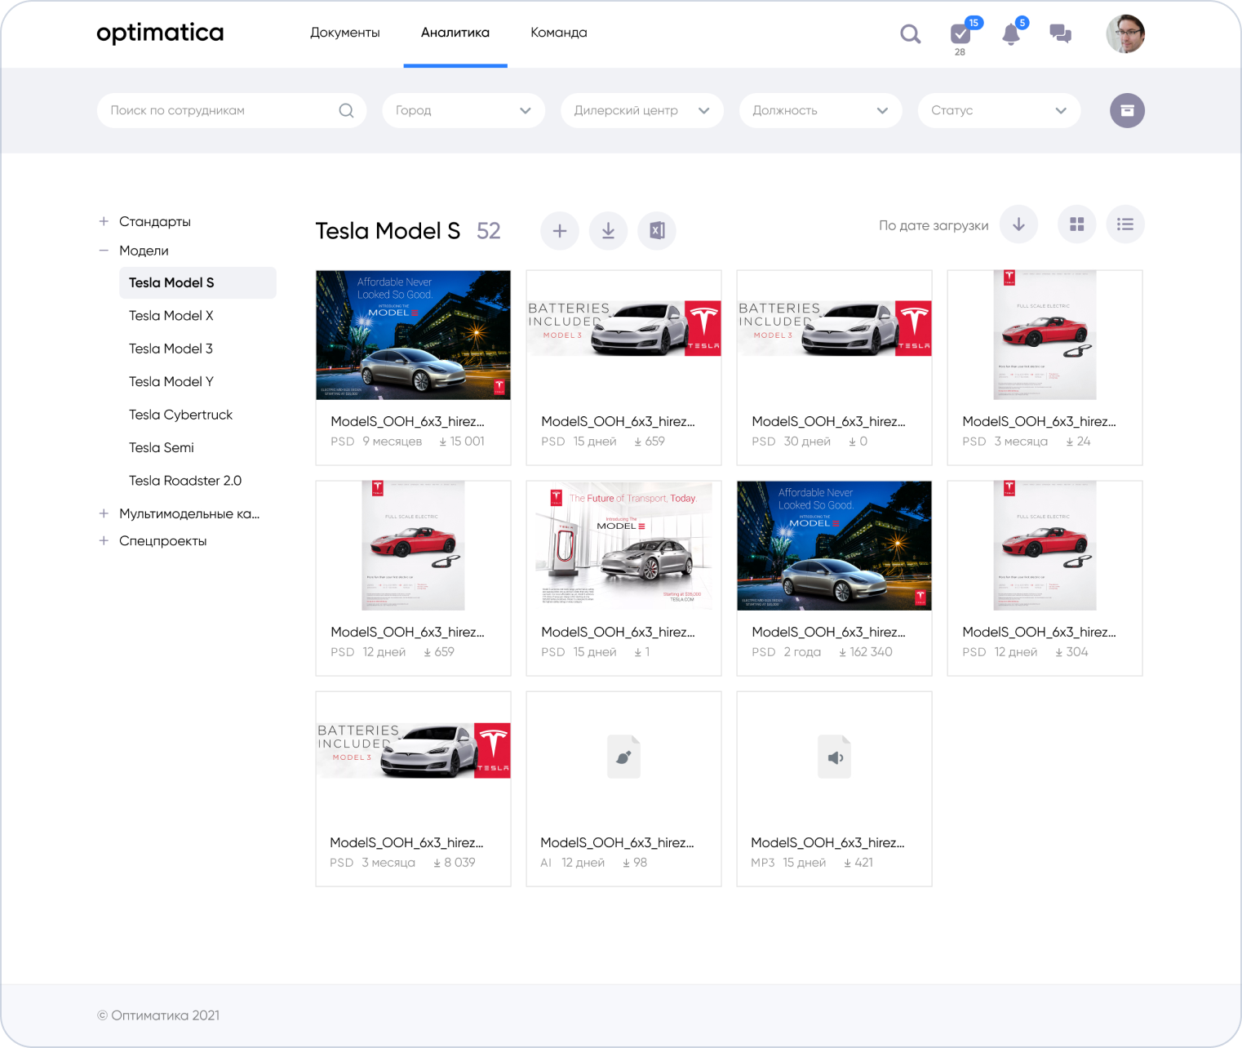1242x1048 pixels.
Task: Collapse the Модели tree section
Action: [x=104, y=251]
